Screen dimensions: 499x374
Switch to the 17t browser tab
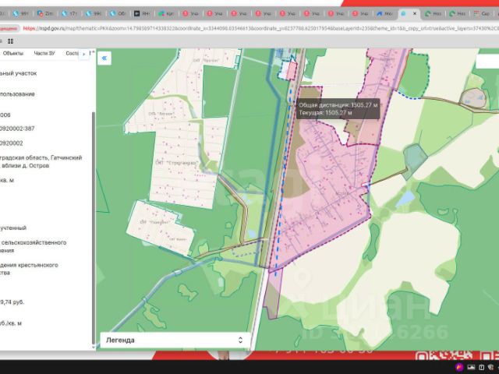[69, 14]
